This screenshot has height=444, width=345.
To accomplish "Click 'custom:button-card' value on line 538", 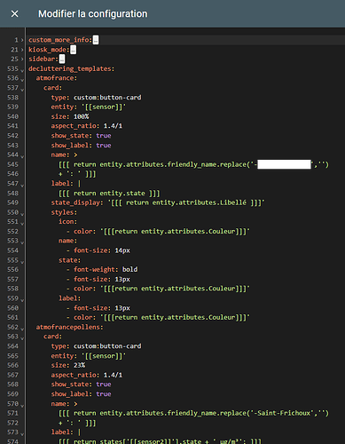I will [x=107, y=98].
